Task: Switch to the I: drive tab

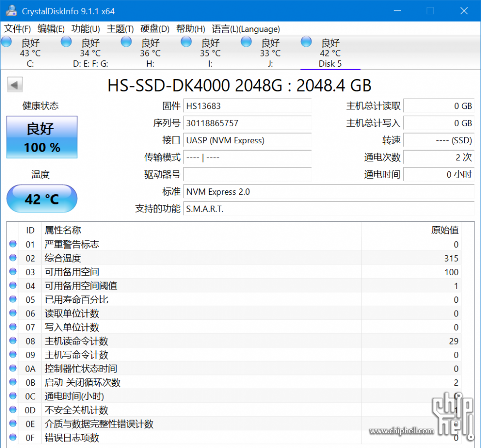Action: pos(210,53)
